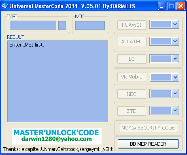This screenshot has height=155, width=187.
Task: Close the Universal MasterCode window
Action: pyautogui.click(x=181, y=6)
